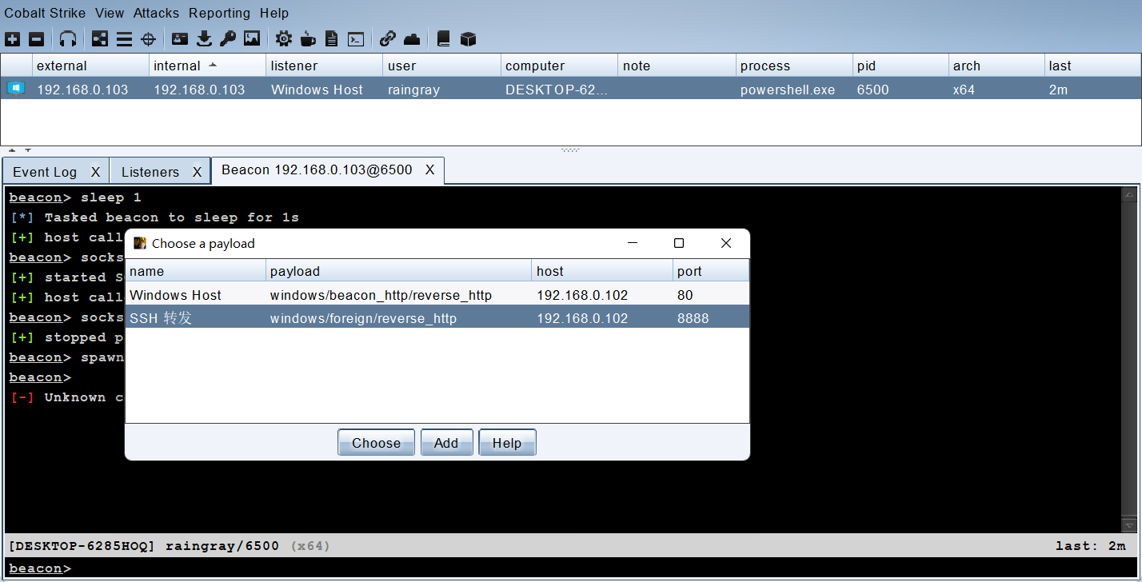
Task: Switch to target table crosshair icon
Action: pos(148,38)
